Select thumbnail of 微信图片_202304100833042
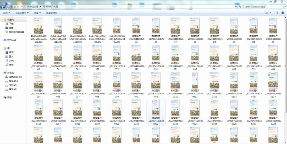The height and width of the screenshot is (144, 287). coord(156,80)
